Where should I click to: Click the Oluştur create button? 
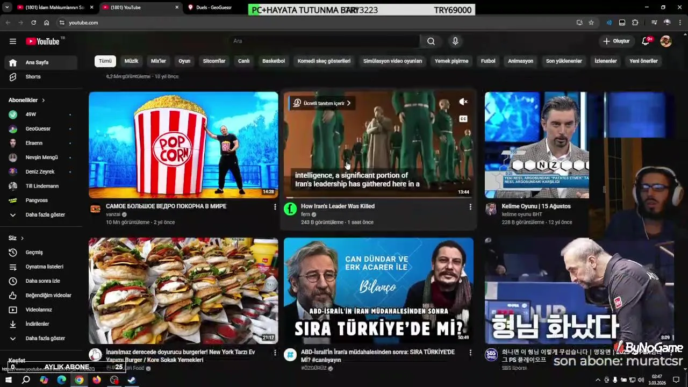point(616,41)
